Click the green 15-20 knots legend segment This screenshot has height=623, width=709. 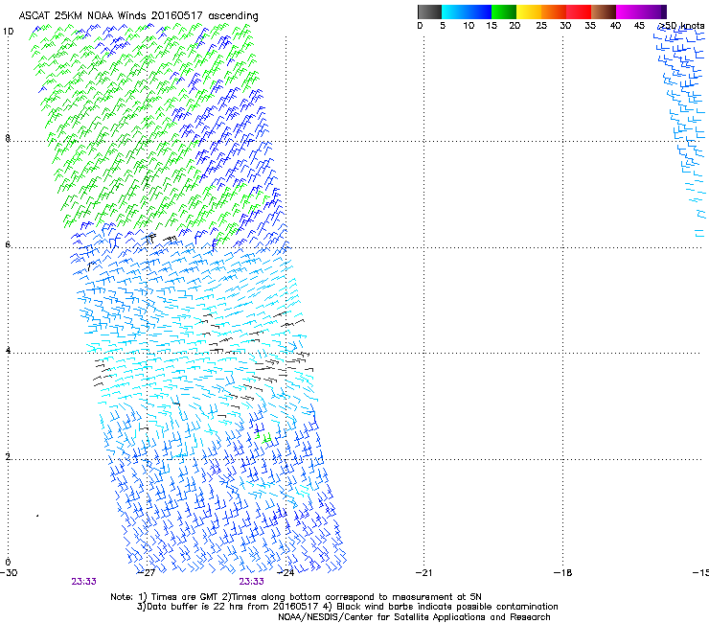(x=504, y=12)
